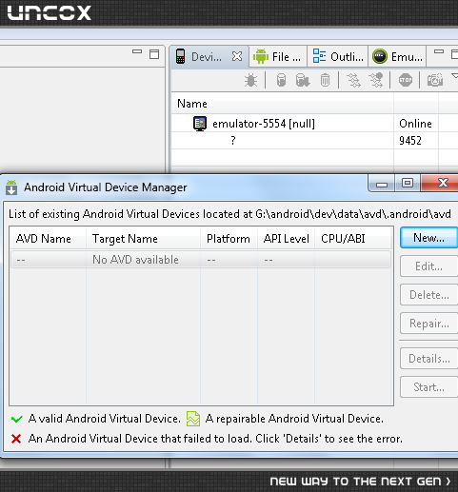Click the Dump HPROF file icon
The image size is (458, 492).
(x=303, y=80)
